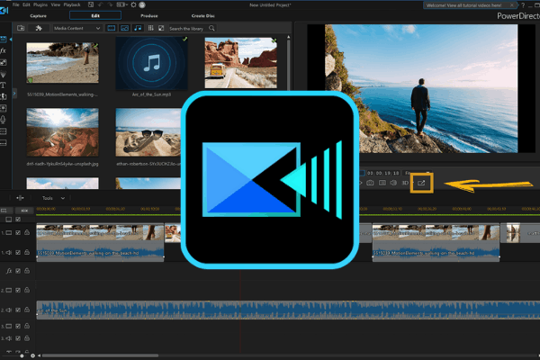Click the round notification icon after gear
This screenshot has height=360, width=540.
[x=142, y=4]
